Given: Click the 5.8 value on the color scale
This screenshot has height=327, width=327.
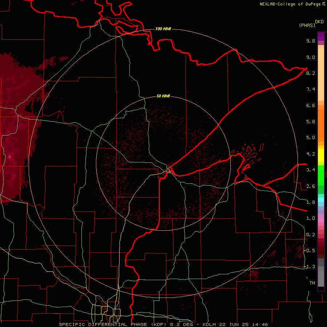Looking at the screenshot, I should 311,122.
